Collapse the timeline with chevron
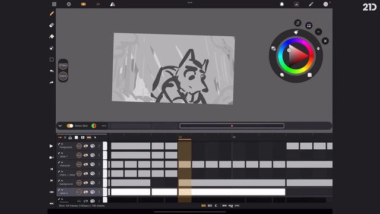This screenshot has width=380, height=214. [60, 125]
